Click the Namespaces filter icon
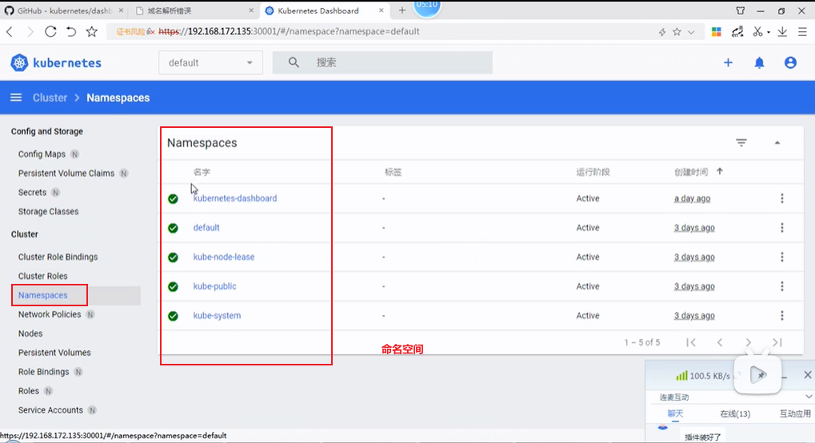 (x=741, y=142)
